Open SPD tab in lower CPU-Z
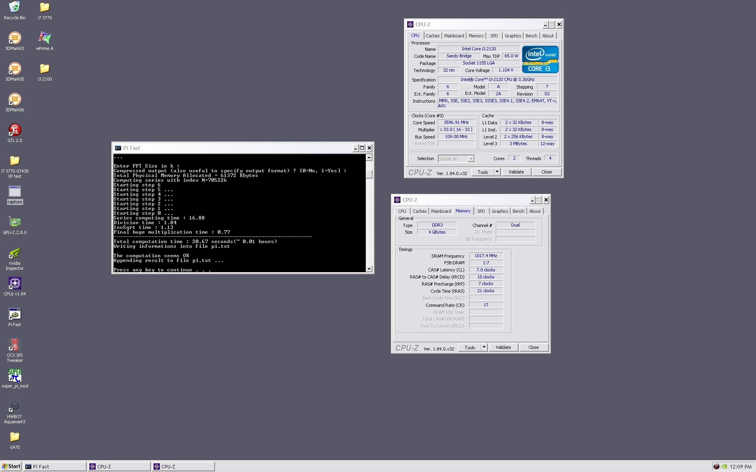Screen dimensions: 756x472 pos(481,211)
